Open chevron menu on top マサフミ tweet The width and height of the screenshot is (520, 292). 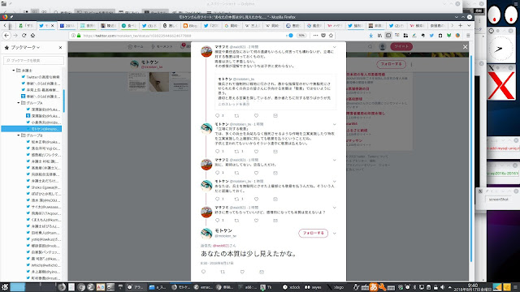click(334, 47)
